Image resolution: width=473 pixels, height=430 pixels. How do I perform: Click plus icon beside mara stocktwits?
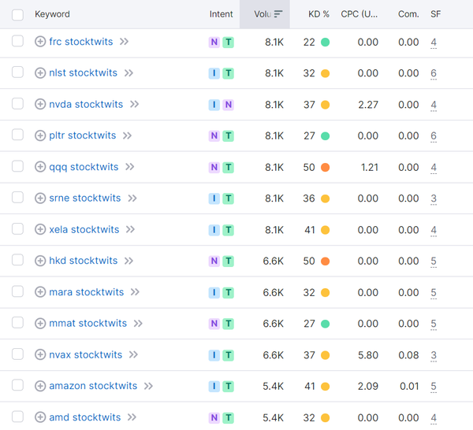[x=40, y=292]
